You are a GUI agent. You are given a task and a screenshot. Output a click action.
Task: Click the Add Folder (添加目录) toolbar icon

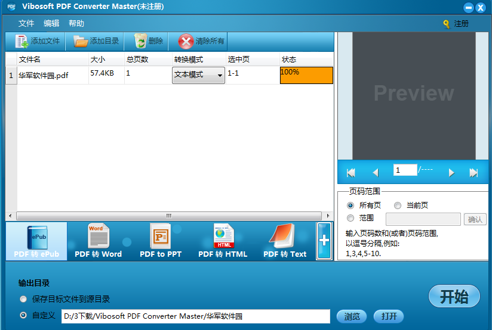(x=81, y=41)
